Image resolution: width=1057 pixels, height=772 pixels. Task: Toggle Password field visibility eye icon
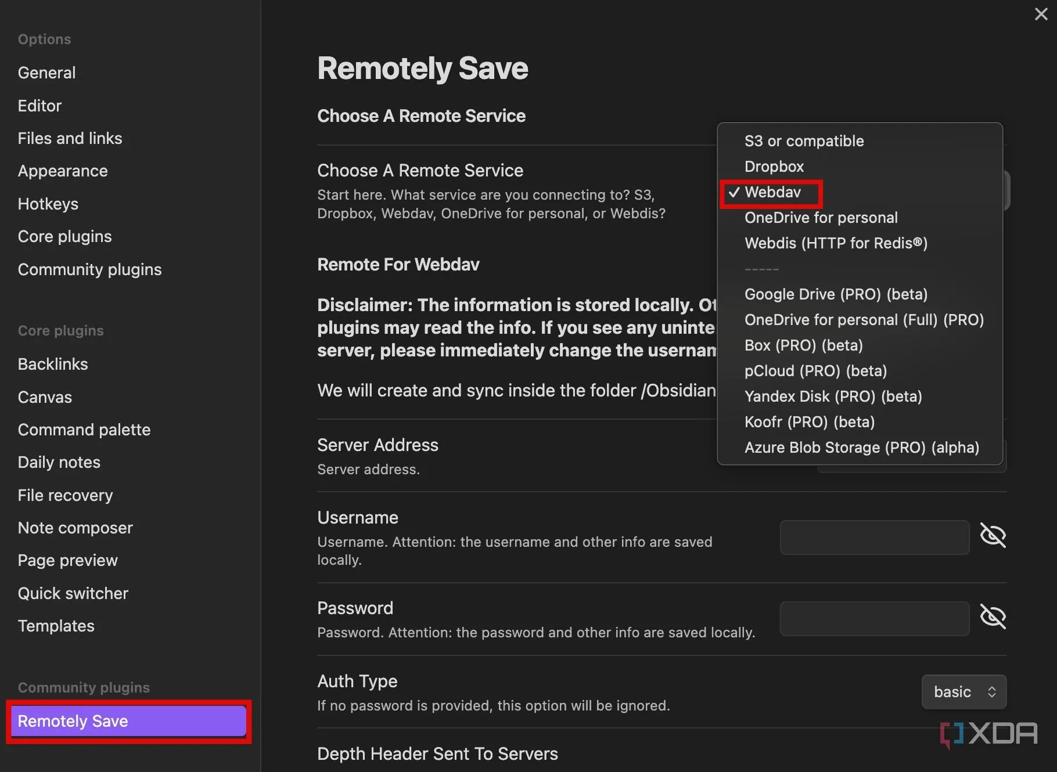coord(993,616)
